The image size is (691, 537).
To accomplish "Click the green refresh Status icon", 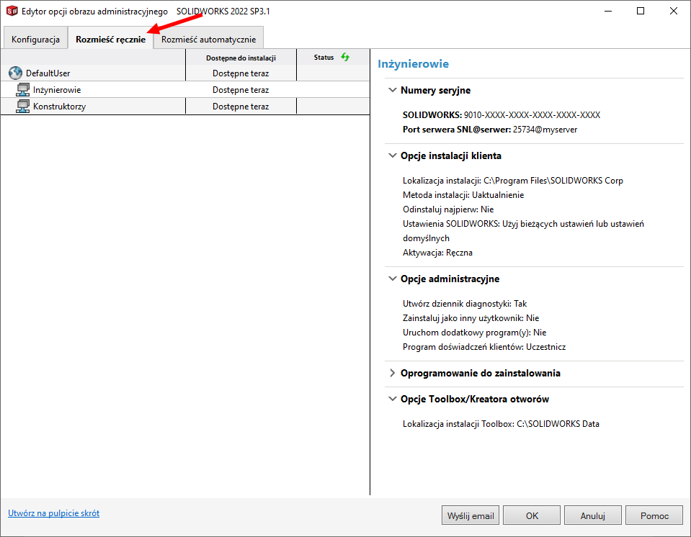I will (x=344, y=57).
